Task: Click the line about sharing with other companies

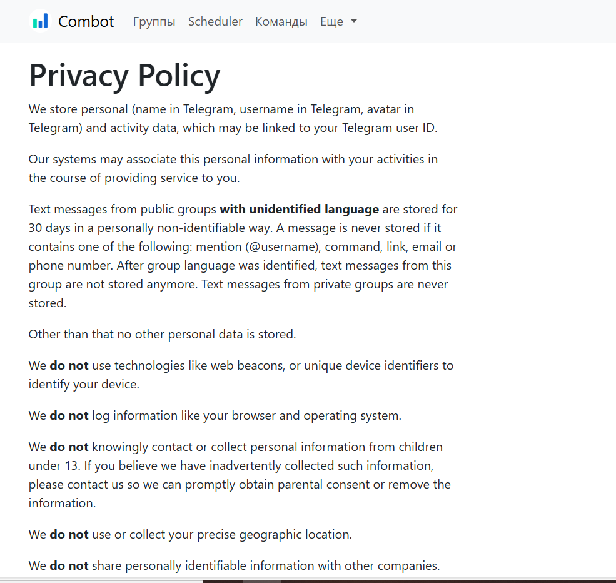Action: pos(234,565)
